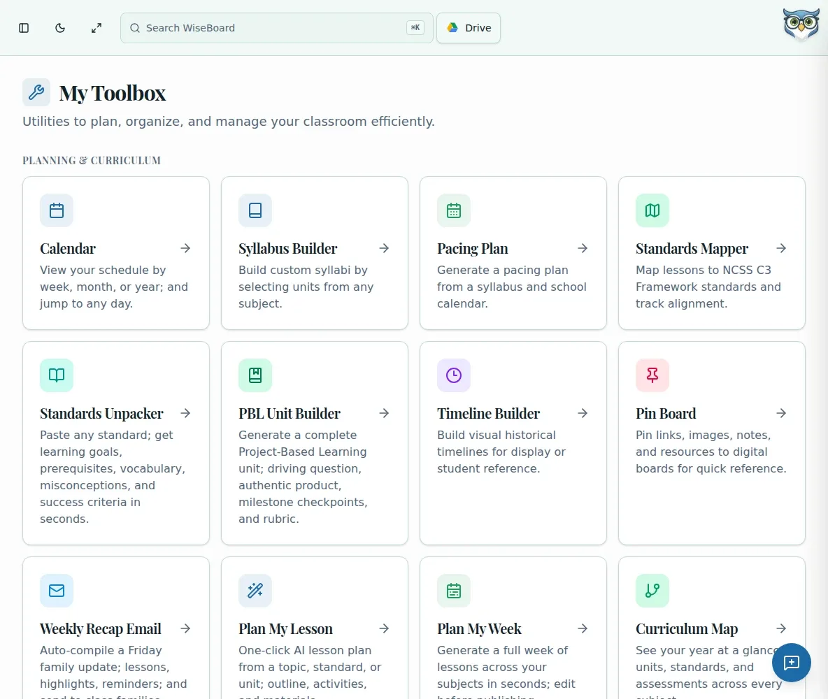
Task: Click the fullscreen expand arrows icon
Action: (x=96, y=28)
